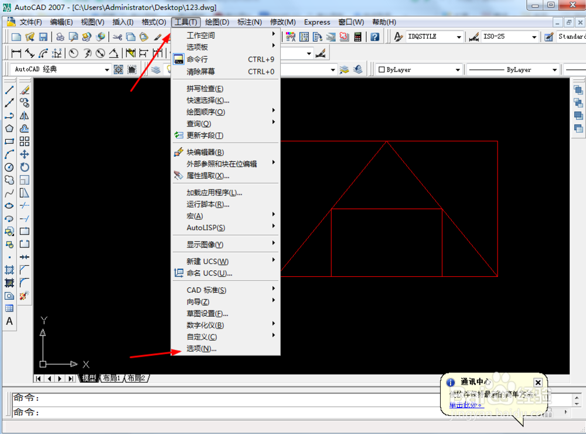Screen dimensions: 586x434
Task: Select the Rectangle draw tool
Action: pyautogui.click(x=9, y=141)
